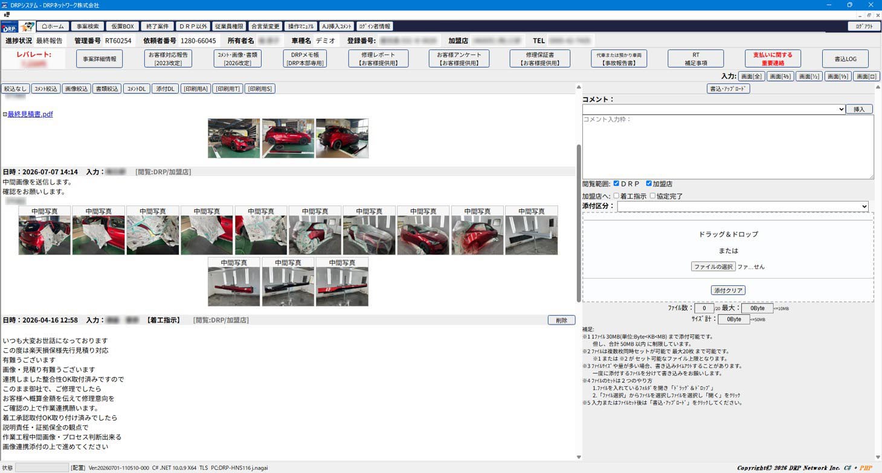Set input layout to 画面[½]
The height and width of the screenshot is (473, 882).
coord(809,77)
